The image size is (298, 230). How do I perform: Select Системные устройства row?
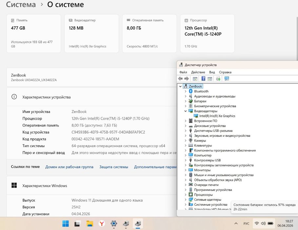(211, 204)
